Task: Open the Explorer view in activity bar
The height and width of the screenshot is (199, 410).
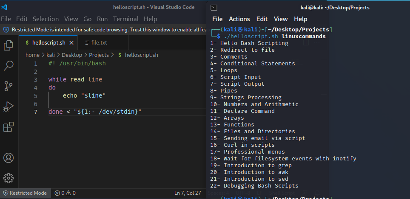Action: pos(9,45)
